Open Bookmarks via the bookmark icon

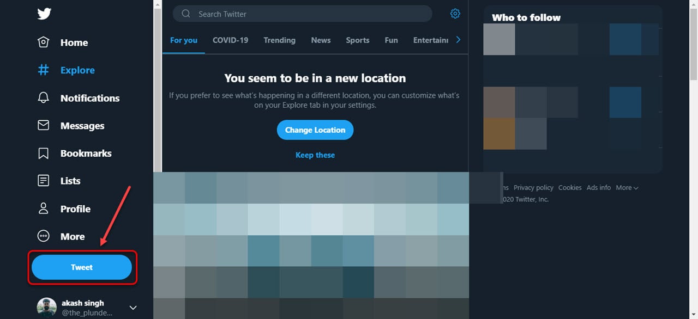[x=43, y=154]
